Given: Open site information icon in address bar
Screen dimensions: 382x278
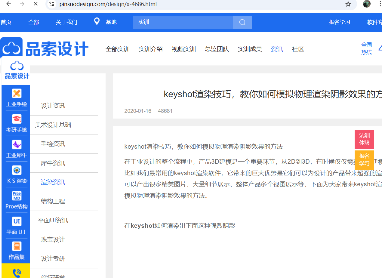Looking at the screenshot, I should 52,4.
